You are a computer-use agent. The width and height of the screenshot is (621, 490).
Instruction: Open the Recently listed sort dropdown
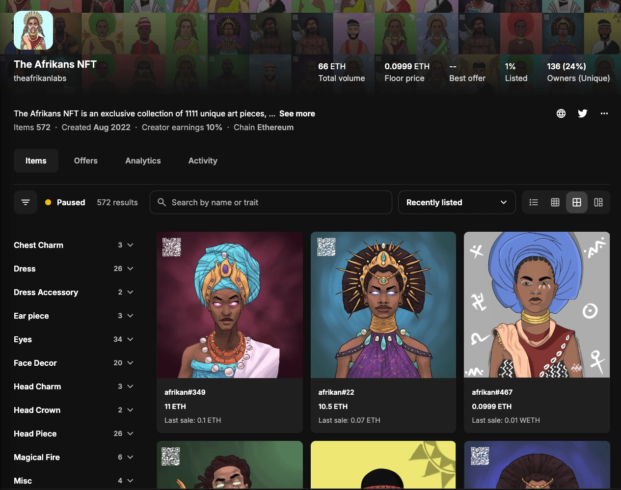[457, 202]
